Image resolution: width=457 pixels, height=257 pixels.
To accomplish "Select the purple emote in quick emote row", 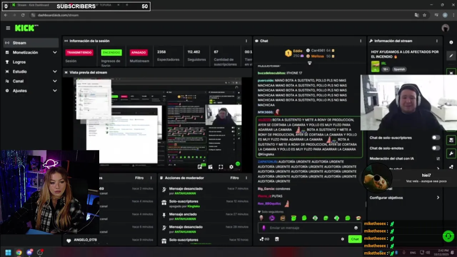I will click(x=272, y=218).
